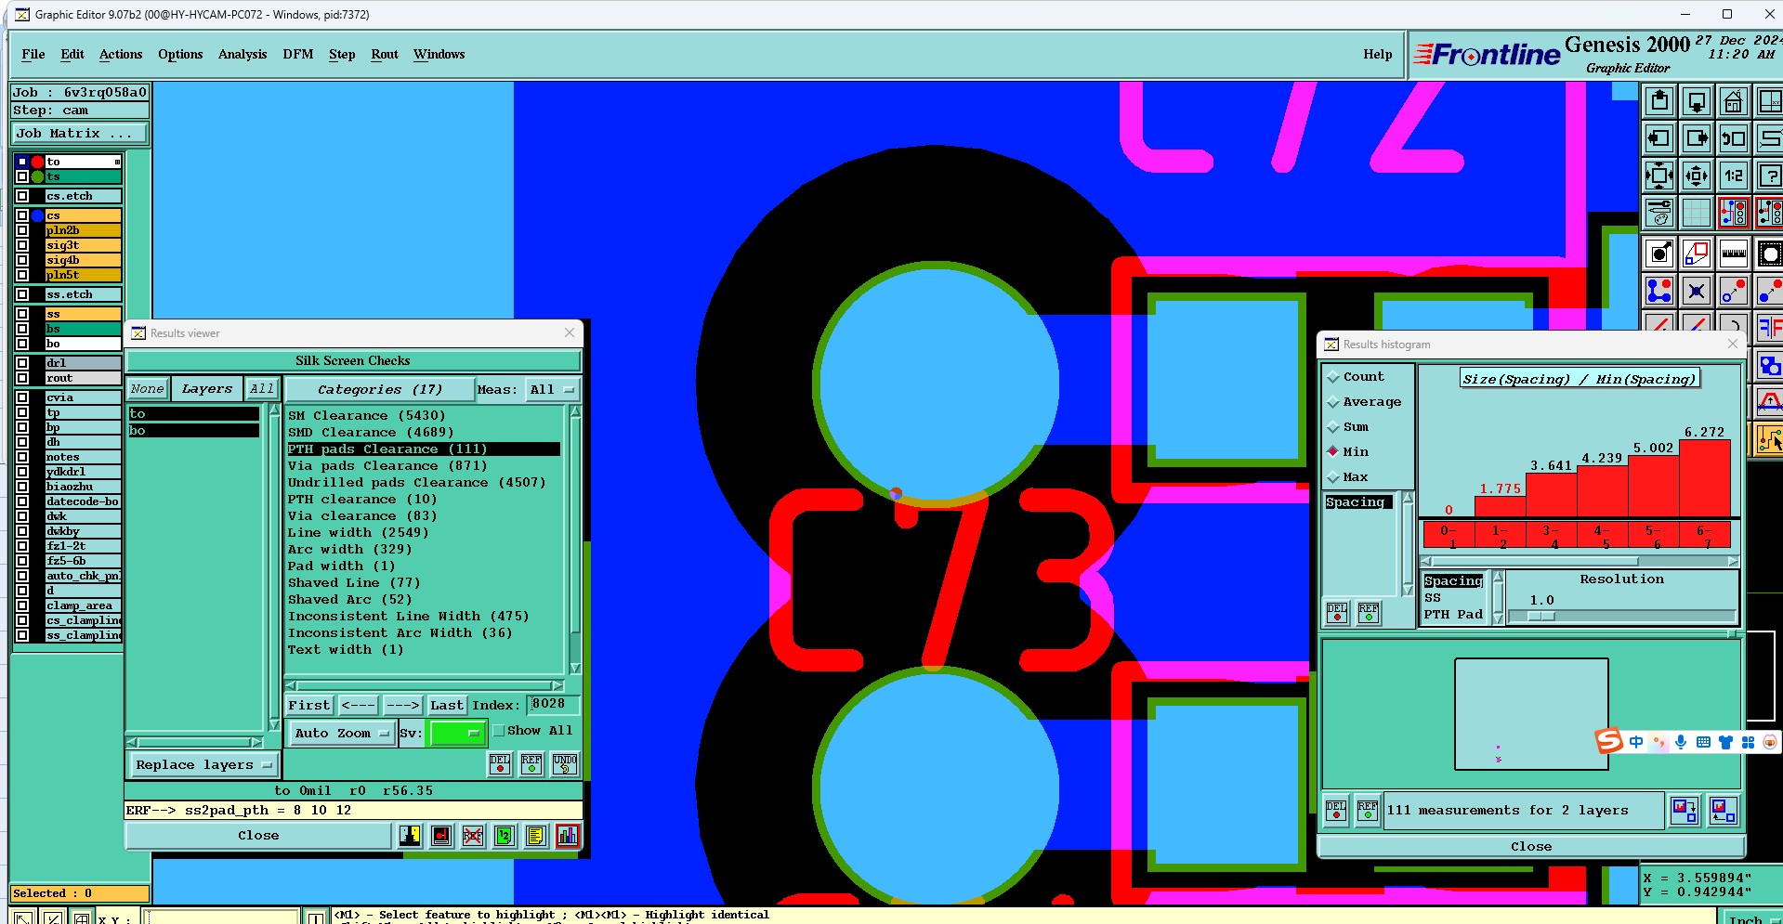Image resolution: width=1783 pixels, height=924 pixels.
Task: Select the Max radio option
Action: click(1348, 477)
